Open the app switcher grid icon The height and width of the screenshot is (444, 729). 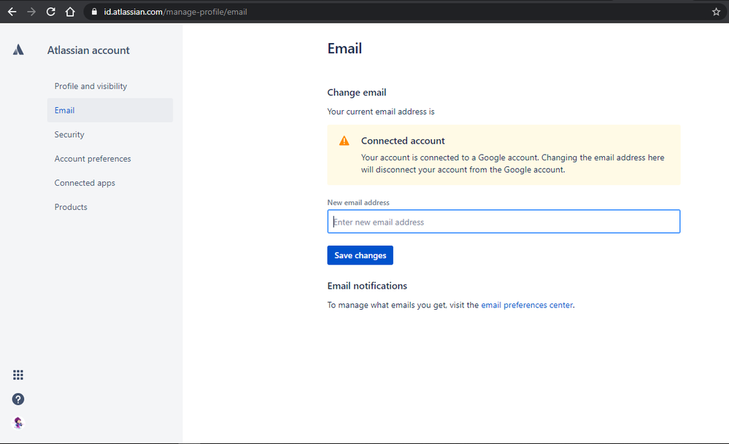[x=18, y=375]
